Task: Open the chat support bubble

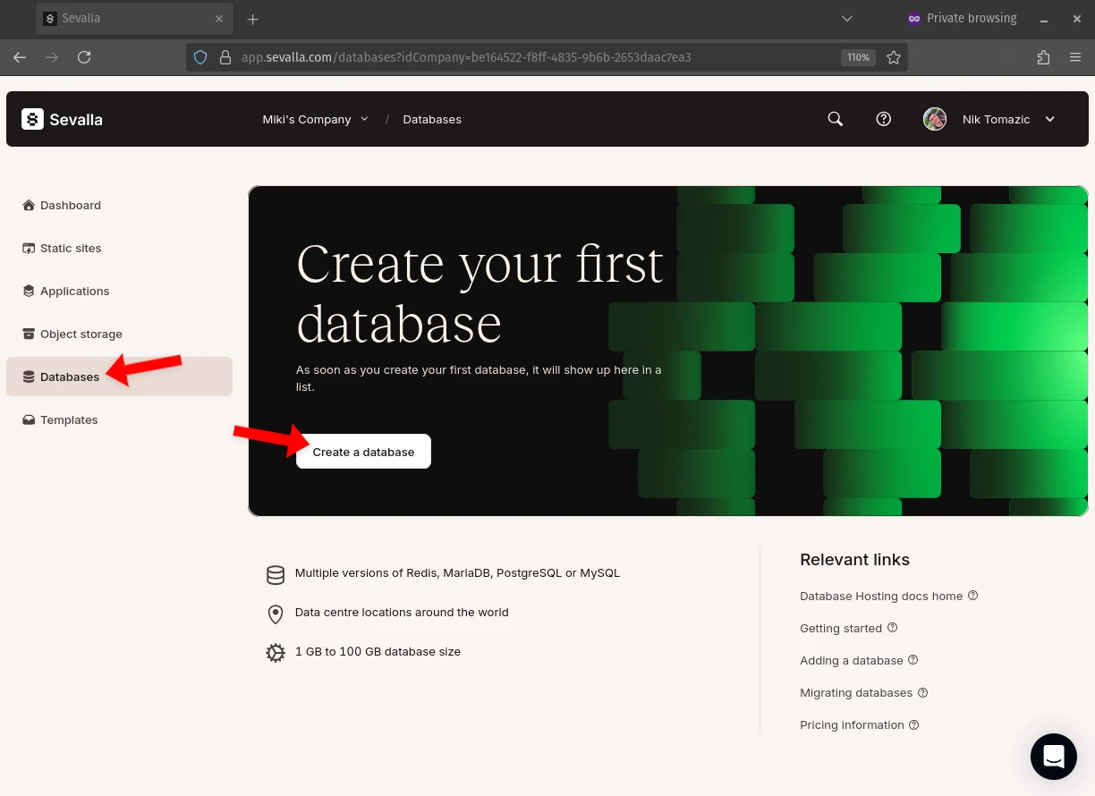Action: pyautogui.click(x=1053, y=756)
